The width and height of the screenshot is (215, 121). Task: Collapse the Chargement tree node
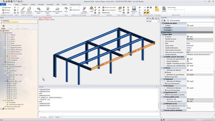[x=3, y=65]
